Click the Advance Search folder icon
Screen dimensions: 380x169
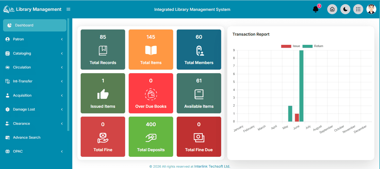pos(8,138)
